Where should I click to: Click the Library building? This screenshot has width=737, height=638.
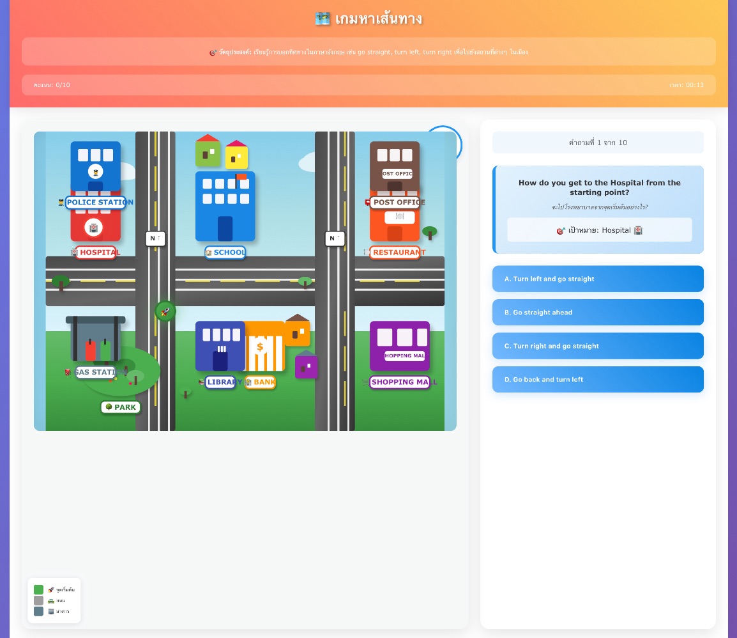click(220, 345)
